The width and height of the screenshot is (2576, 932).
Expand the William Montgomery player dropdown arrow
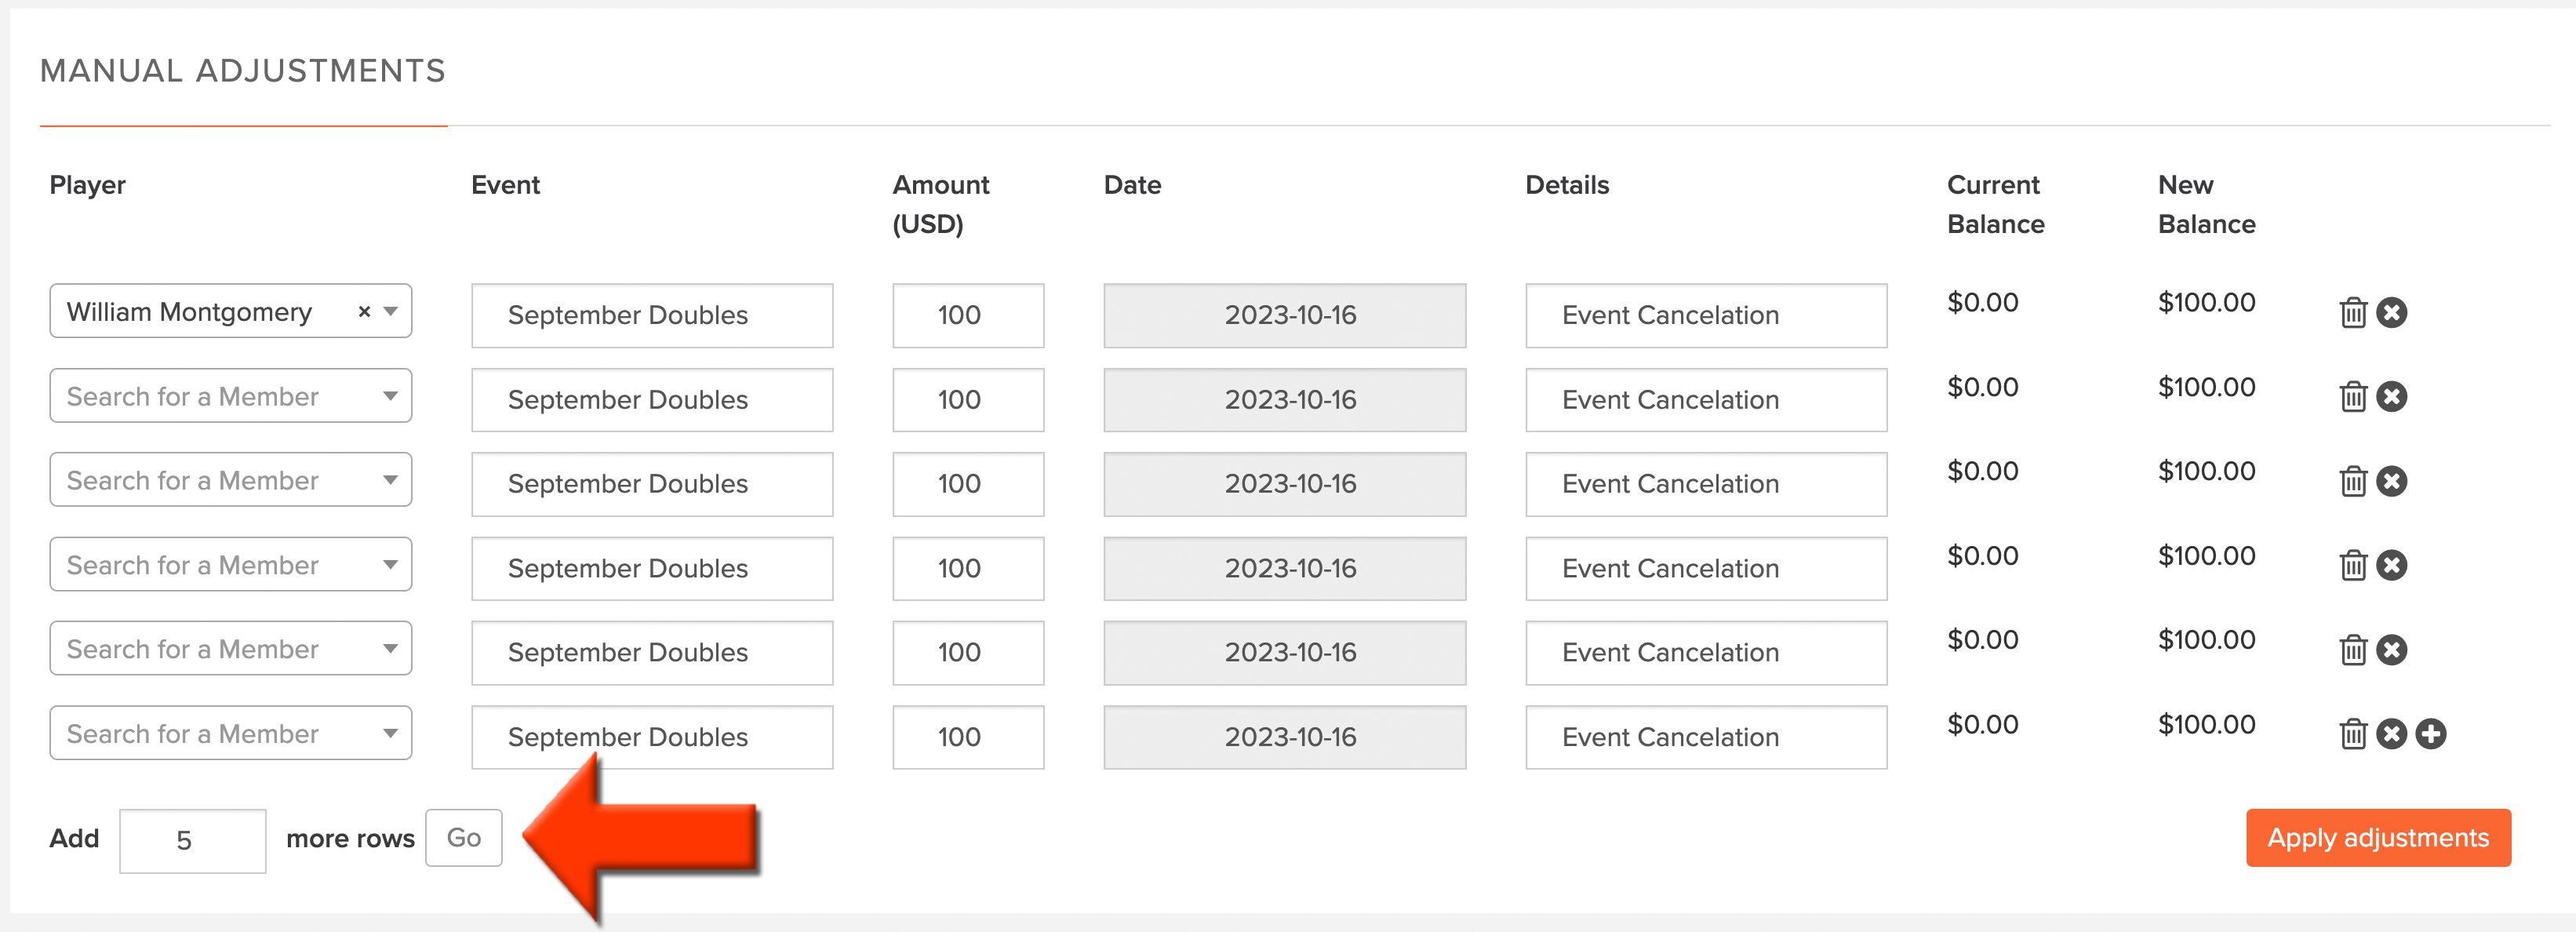[x=391, y=312]
